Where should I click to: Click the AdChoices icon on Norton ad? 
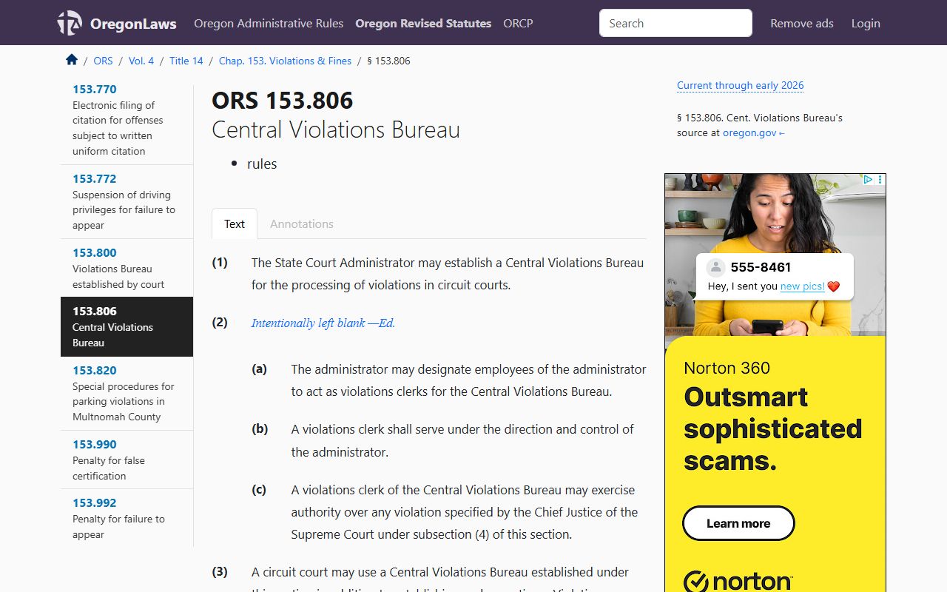point(868,179)
